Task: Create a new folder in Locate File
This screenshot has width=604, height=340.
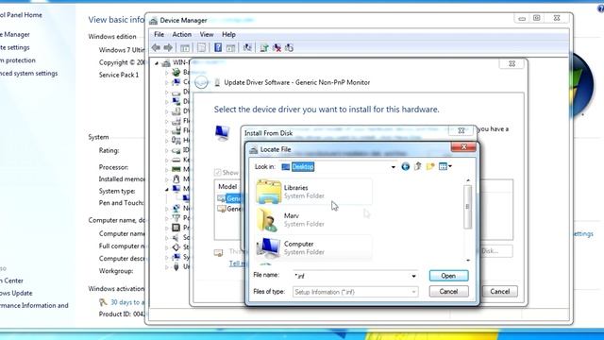Action: click(430, 166)
